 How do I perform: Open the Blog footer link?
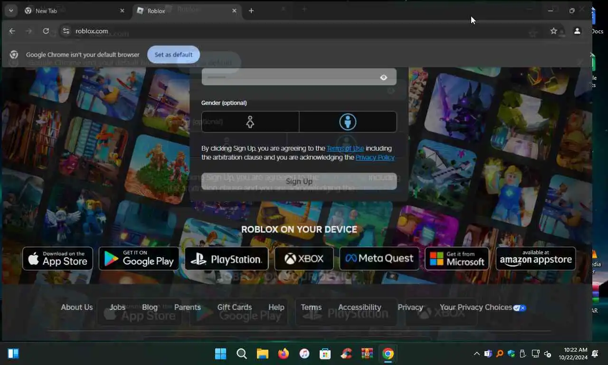(x=150, y=307)
